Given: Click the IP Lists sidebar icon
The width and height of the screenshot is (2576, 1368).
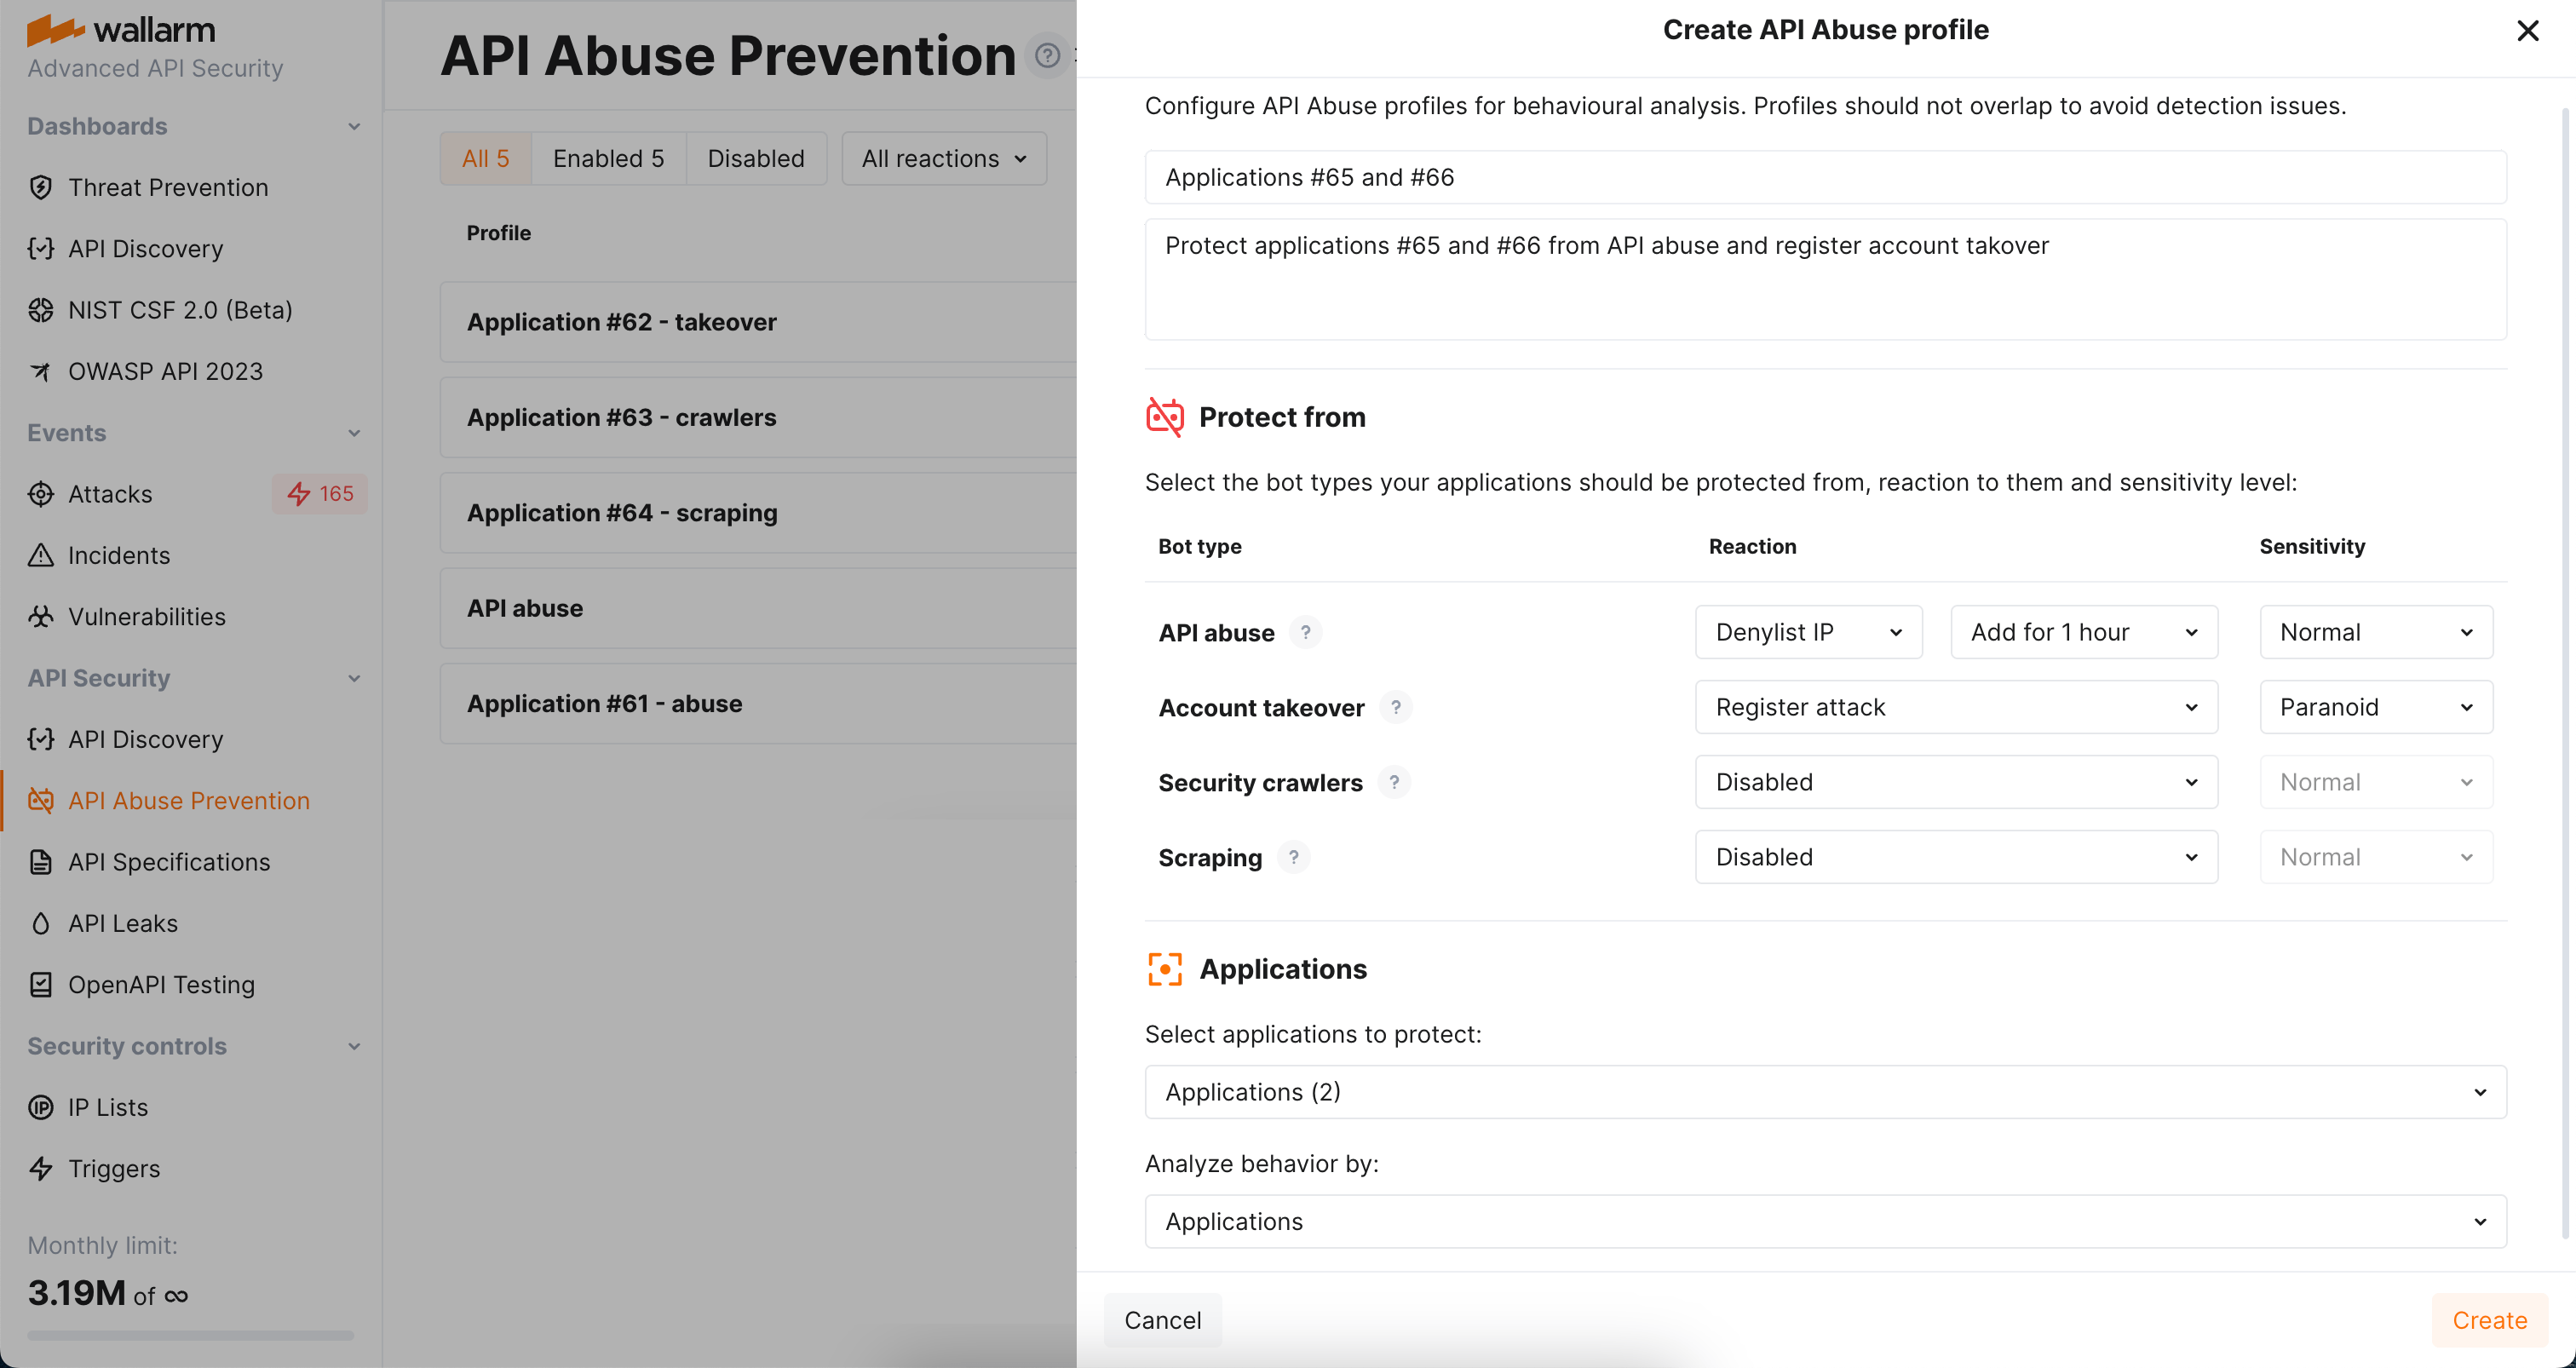Looking at the screenshot, I should (x=40, y=1107).
